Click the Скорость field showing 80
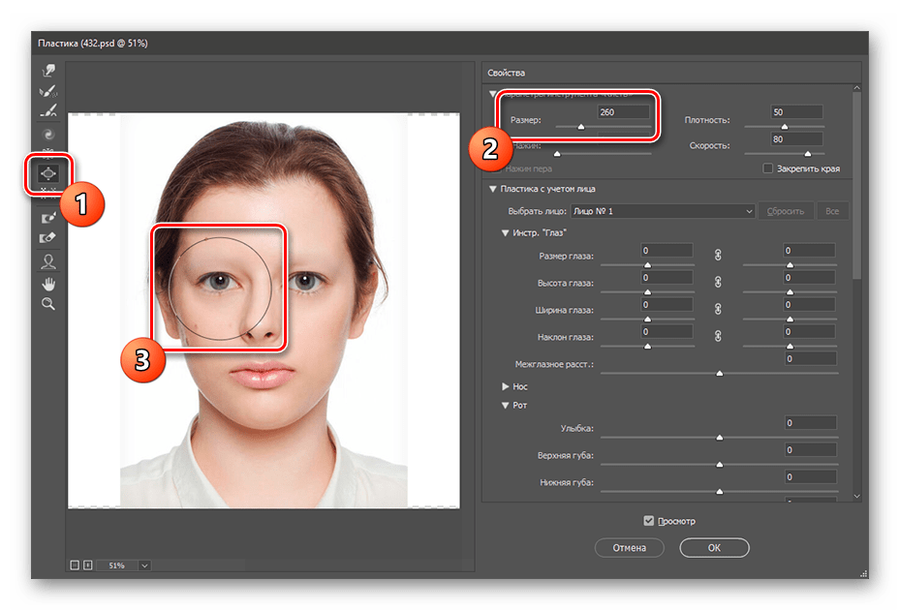 (x=796, y=138)
